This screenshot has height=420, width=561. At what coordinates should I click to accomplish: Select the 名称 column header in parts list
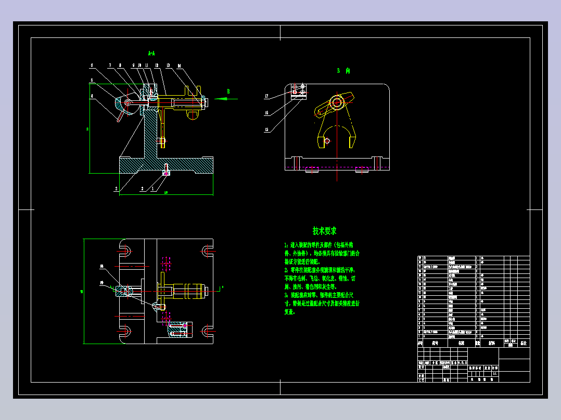[462, 343]
